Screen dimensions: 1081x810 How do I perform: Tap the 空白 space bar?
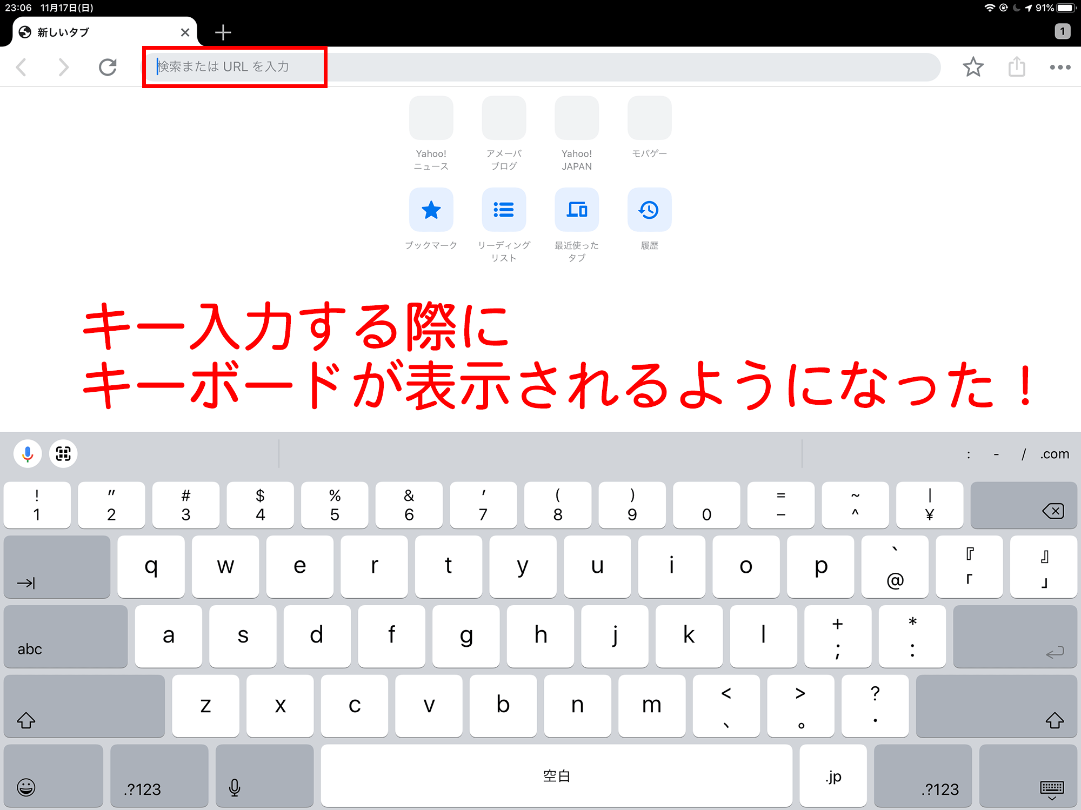click(x=556, y=776)
